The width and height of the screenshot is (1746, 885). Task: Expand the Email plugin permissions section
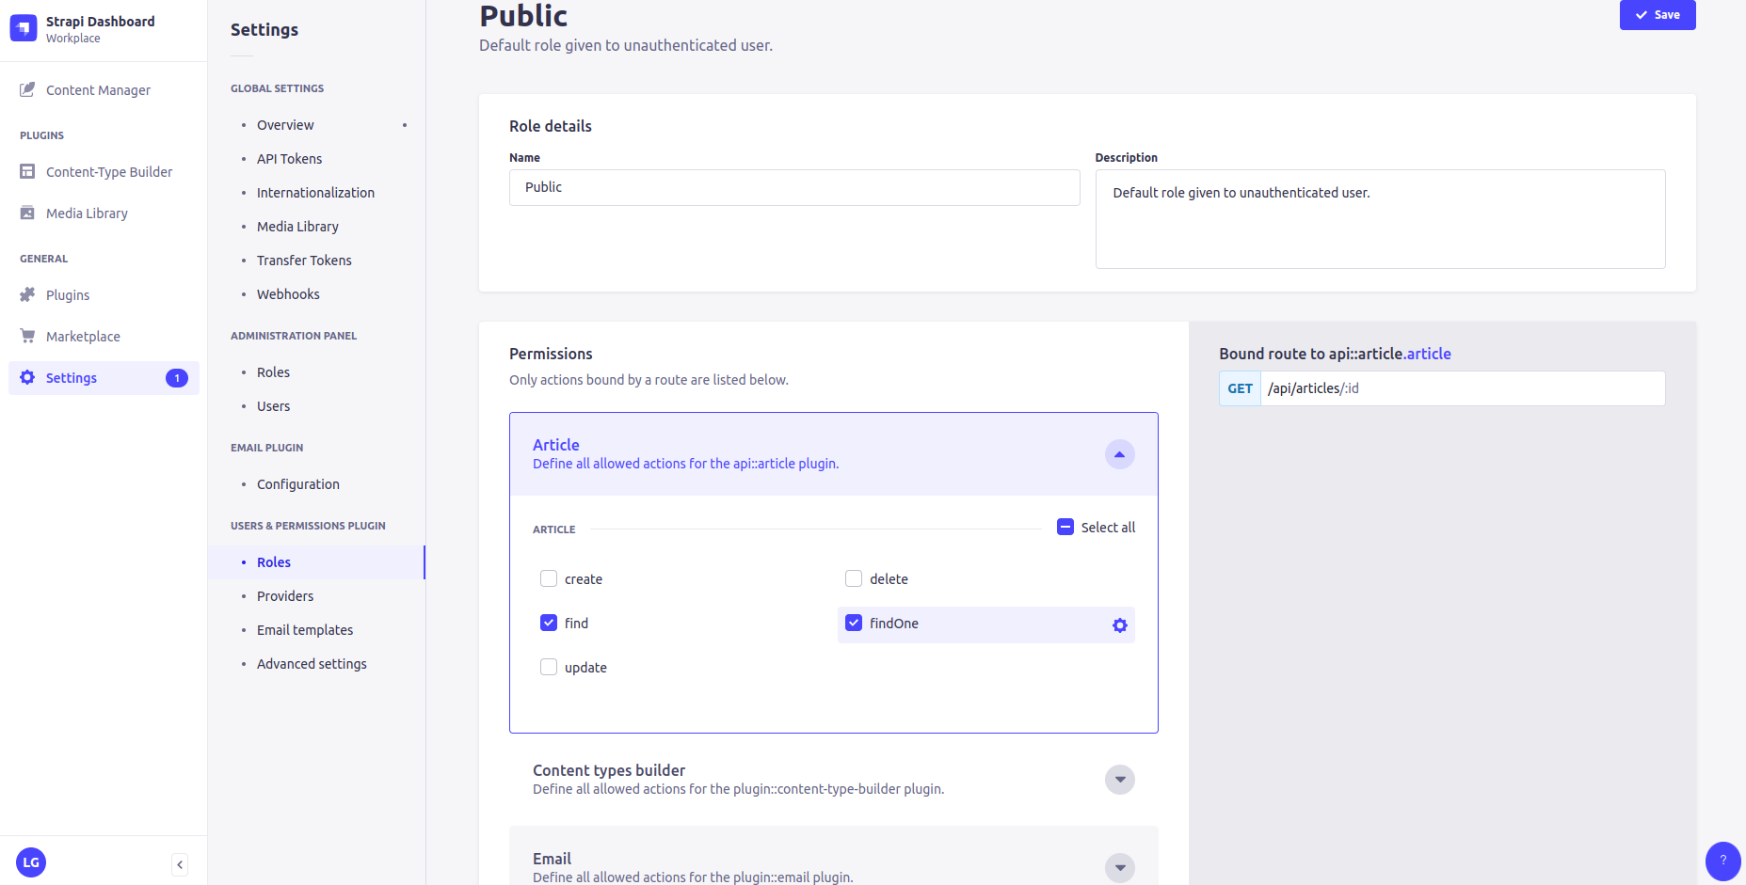point(1119,868)
